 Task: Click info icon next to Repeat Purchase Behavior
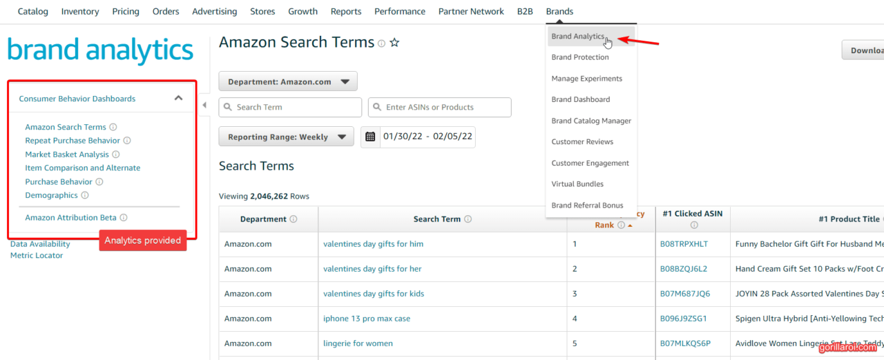pyautogui.click(x=127, y=141)
